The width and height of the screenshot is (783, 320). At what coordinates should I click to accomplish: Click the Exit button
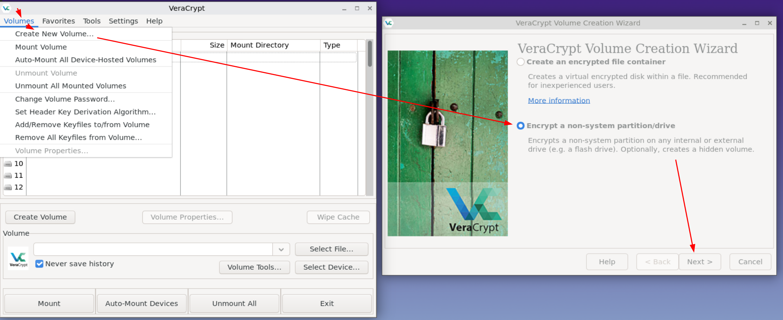point(327,304)
